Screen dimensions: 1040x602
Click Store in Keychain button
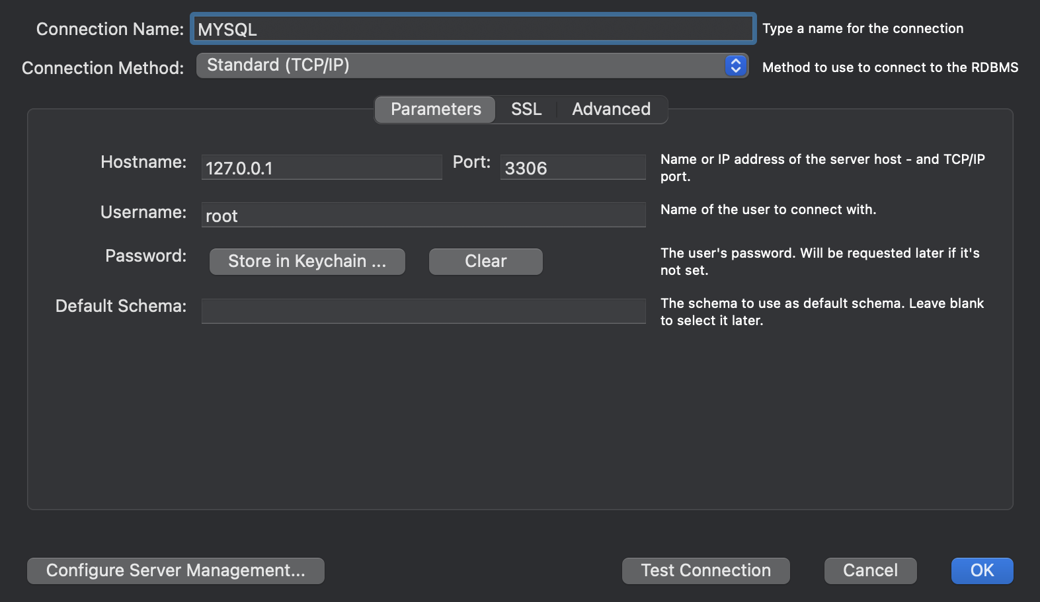pos(307,261)
